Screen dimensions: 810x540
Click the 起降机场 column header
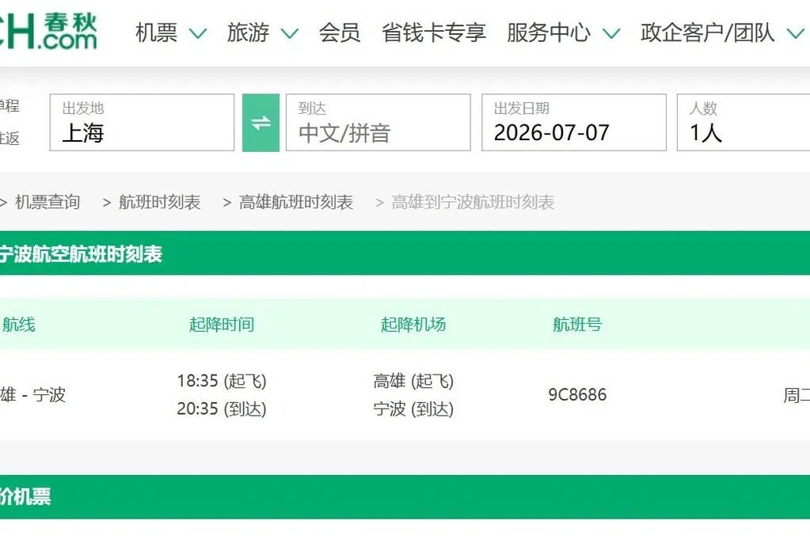[x=413, y=325]
